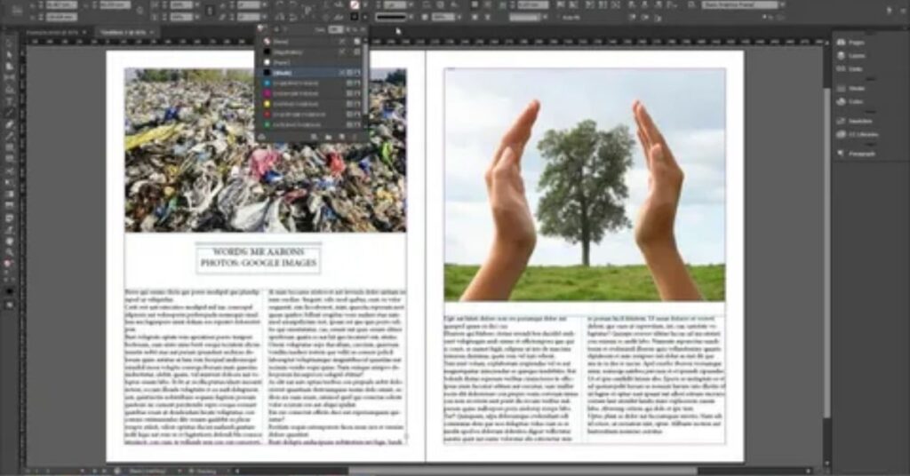Click the fill/stroke toggle in the Swatches panel
The image size is (910, 476).
pos(263,28)
